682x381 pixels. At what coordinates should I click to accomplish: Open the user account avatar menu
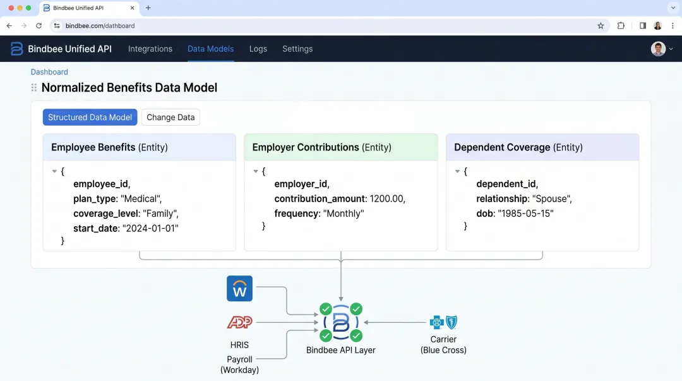662,49
